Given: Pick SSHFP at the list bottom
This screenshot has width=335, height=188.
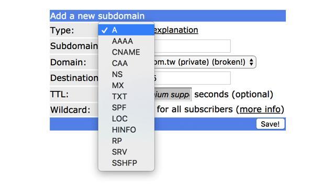Looking at the screenshot, I should click(126, 163).
